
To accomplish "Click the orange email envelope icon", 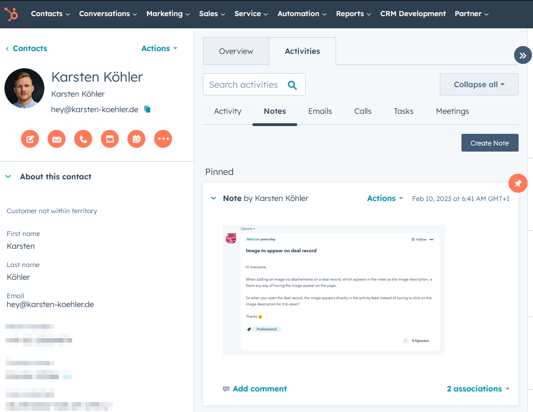I will [x=57, y=139].
